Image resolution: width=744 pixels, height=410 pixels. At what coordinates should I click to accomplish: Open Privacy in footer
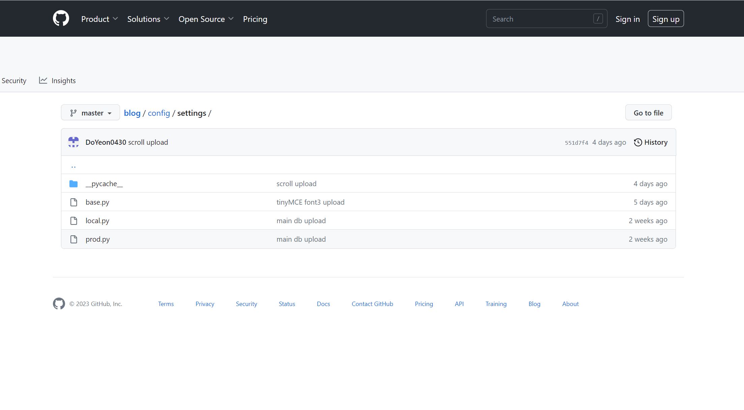[x=205, y=304]
